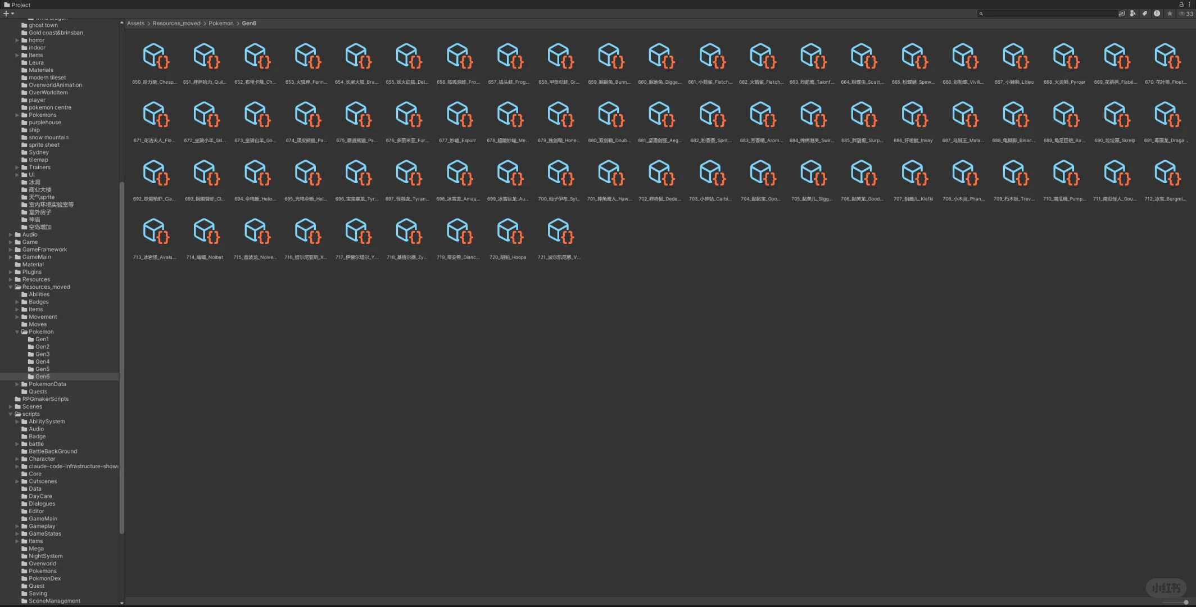
Task: Toggle hidden packages visibility eye (33)
Action: click(x=1185, y=13)
